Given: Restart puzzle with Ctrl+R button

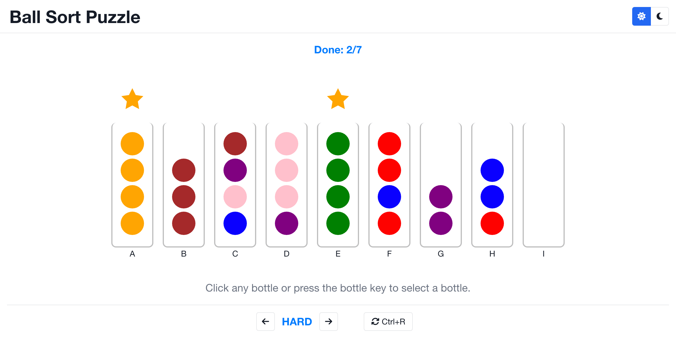Looking at the screenshot, I should (x=388, y=322).
